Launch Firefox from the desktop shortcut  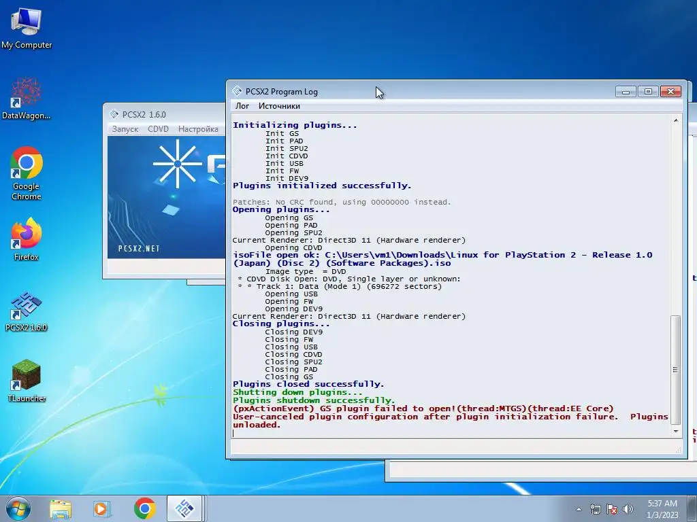click(x=27, y=239)
